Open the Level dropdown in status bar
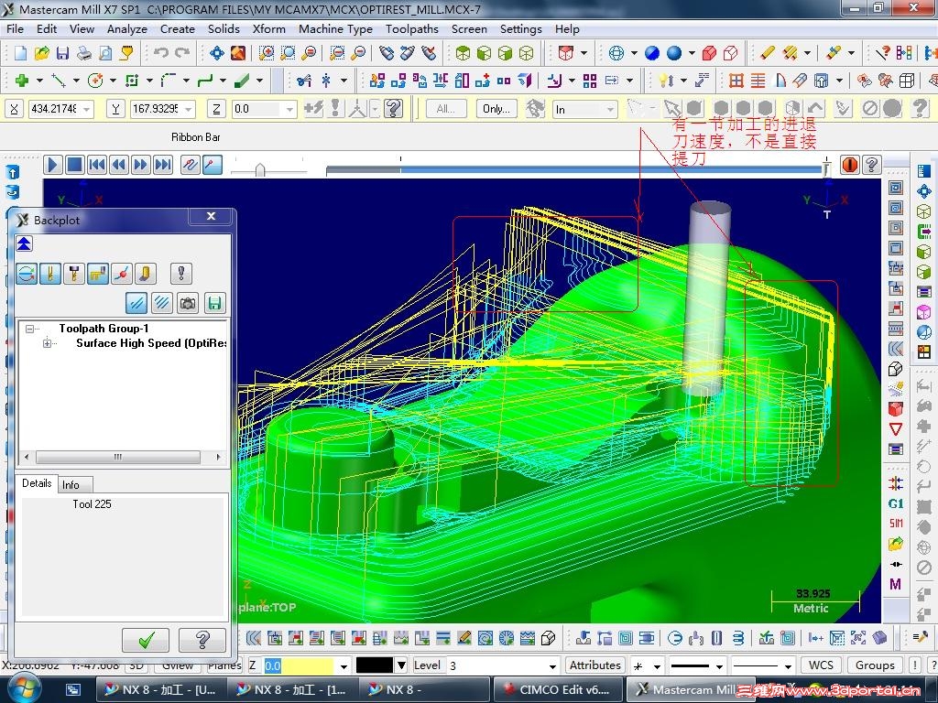 point(552,665)
